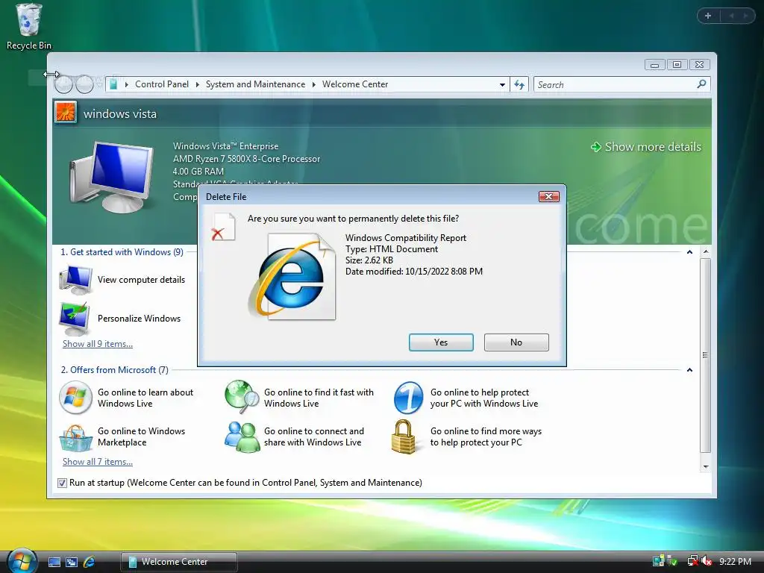Expand arrow before Control Panel breadcrumb
The width and height of the screenshot is (764, 573).
127,85
